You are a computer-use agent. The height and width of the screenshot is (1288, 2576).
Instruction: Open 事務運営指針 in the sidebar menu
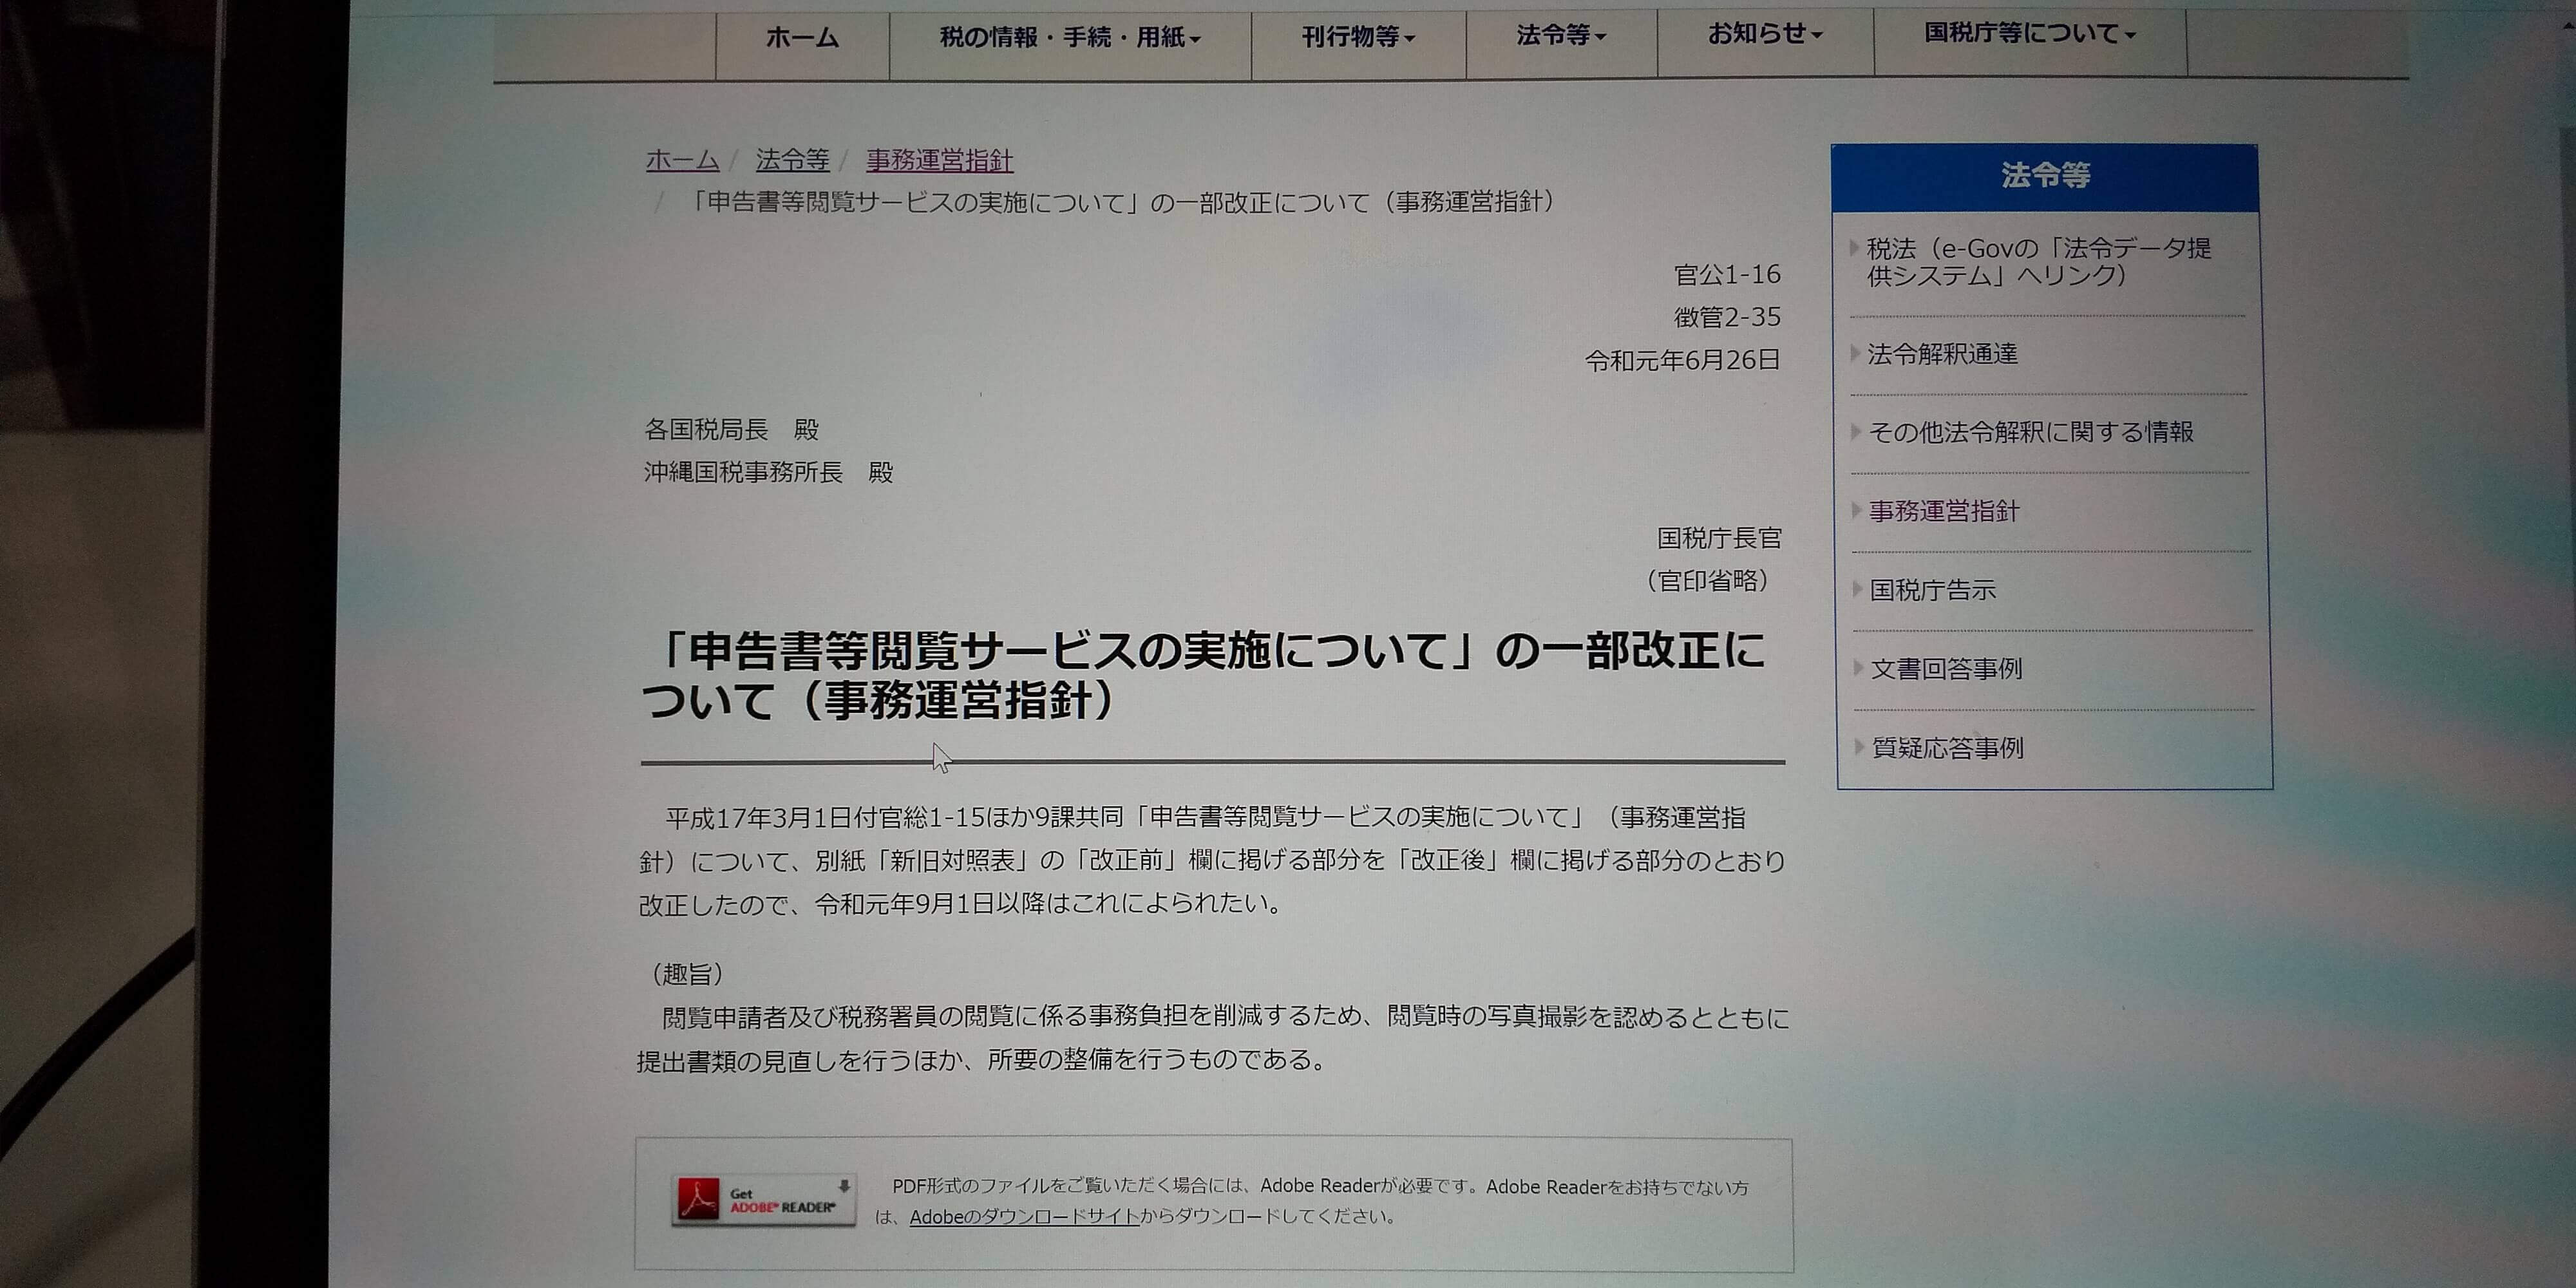click(x=1944, y=511)
